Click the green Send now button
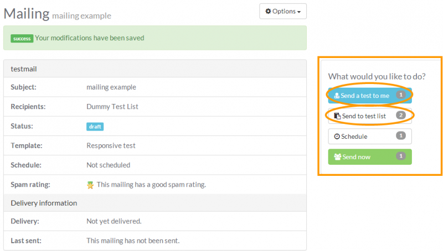This screenshot has width=443, height=251. pyautogui.click(x=369, y=157)
